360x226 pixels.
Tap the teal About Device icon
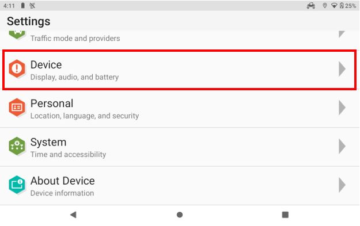pos(17,185)
